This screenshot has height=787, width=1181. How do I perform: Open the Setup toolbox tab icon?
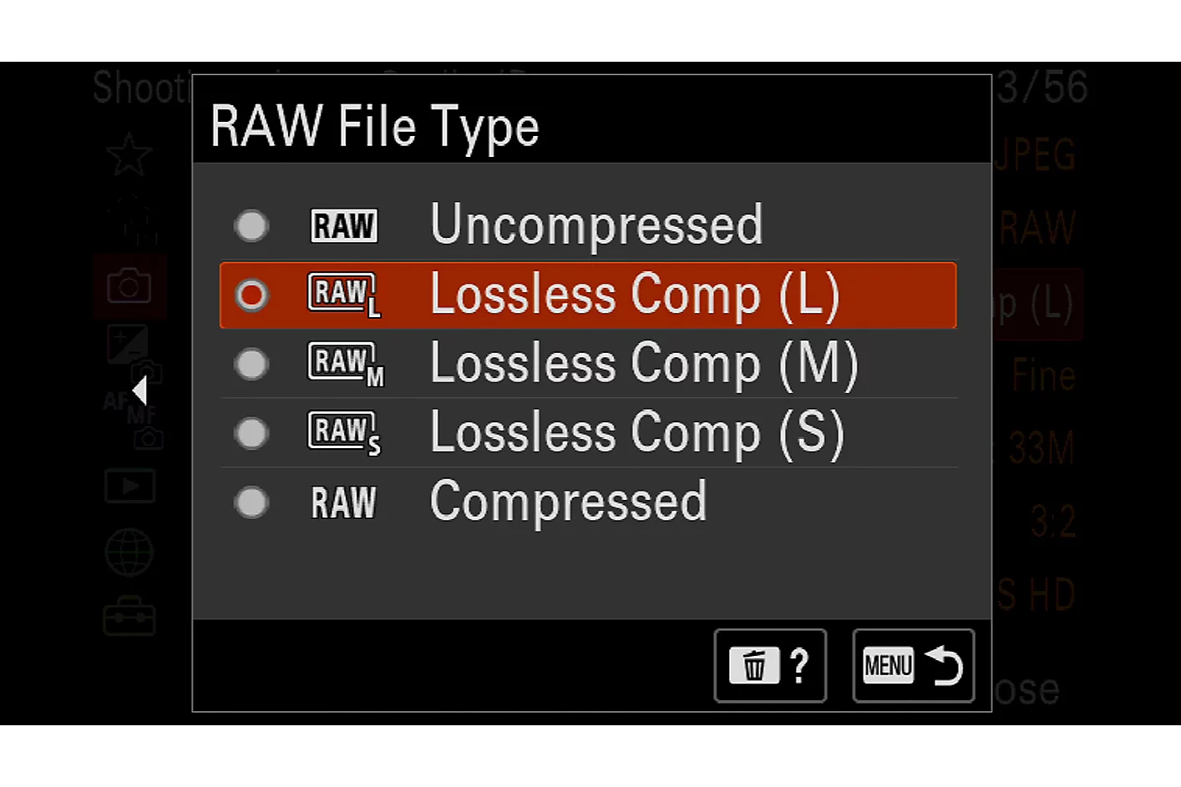click(129, 616)
